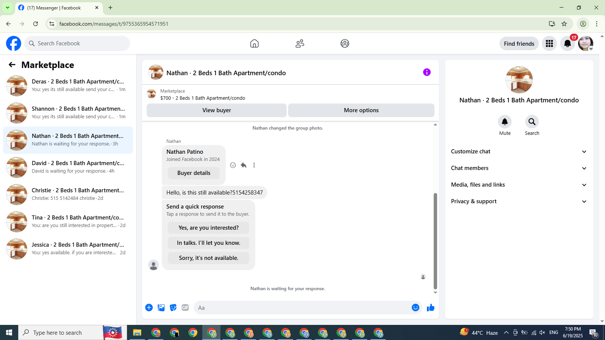This screenshot has width=605, height=340.
Task: Expand the Privacy & support section
Action: pos(519,201)
